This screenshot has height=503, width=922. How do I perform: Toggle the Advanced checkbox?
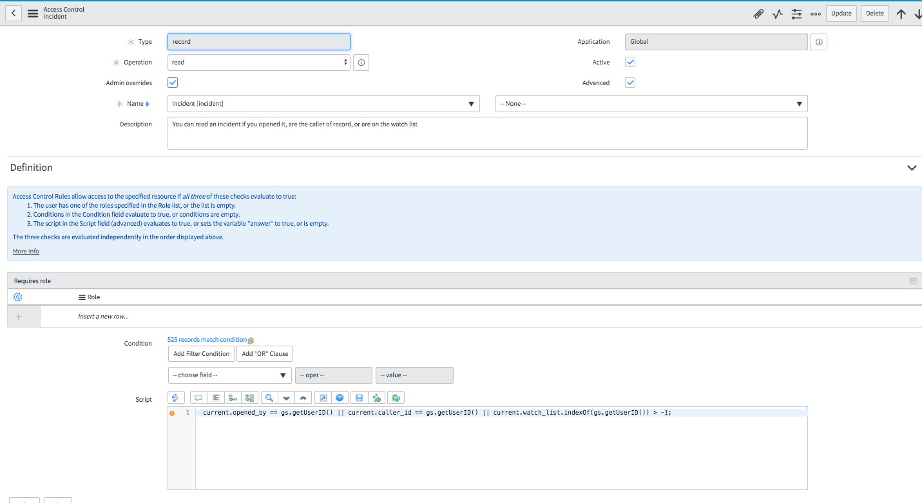click(631, 83)
